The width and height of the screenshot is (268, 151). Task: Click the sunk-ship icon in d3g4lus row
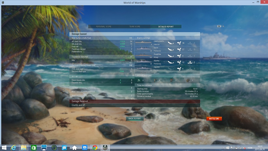click(x=171, y=62)
